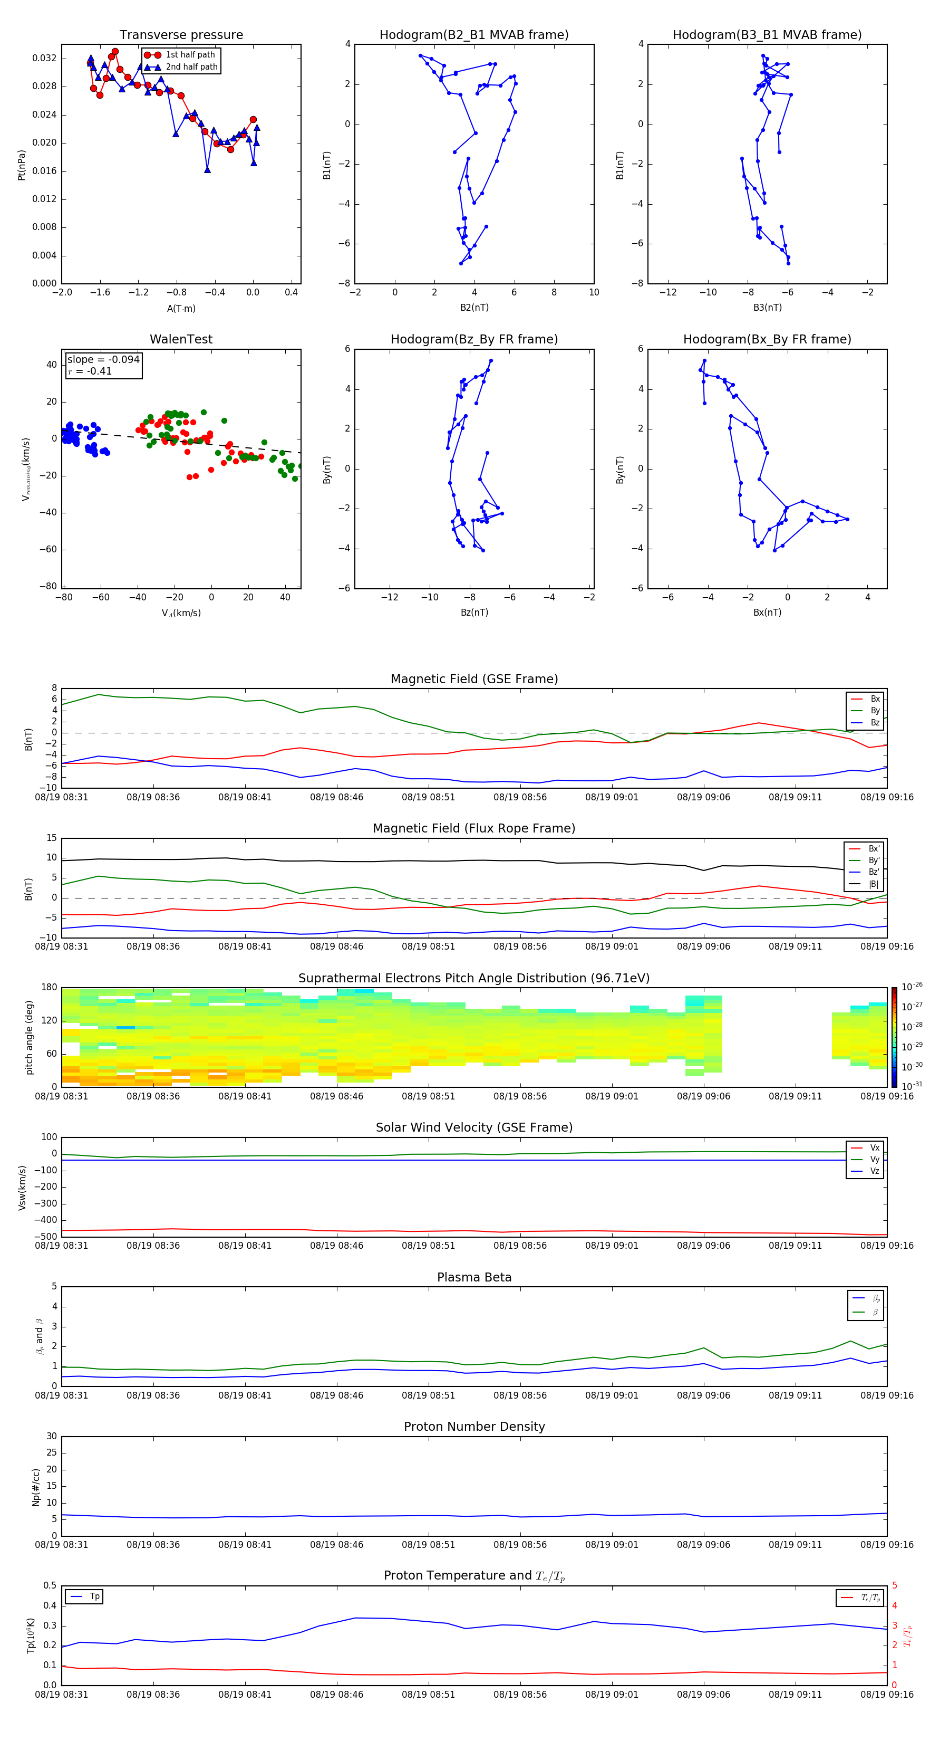Select Bz' in Flux Rope legend

[x=865, y=872]
